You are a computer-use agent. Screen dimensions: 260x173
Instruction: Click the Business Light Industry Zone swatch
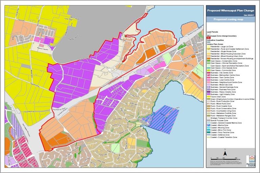click(x=208, y=94)
